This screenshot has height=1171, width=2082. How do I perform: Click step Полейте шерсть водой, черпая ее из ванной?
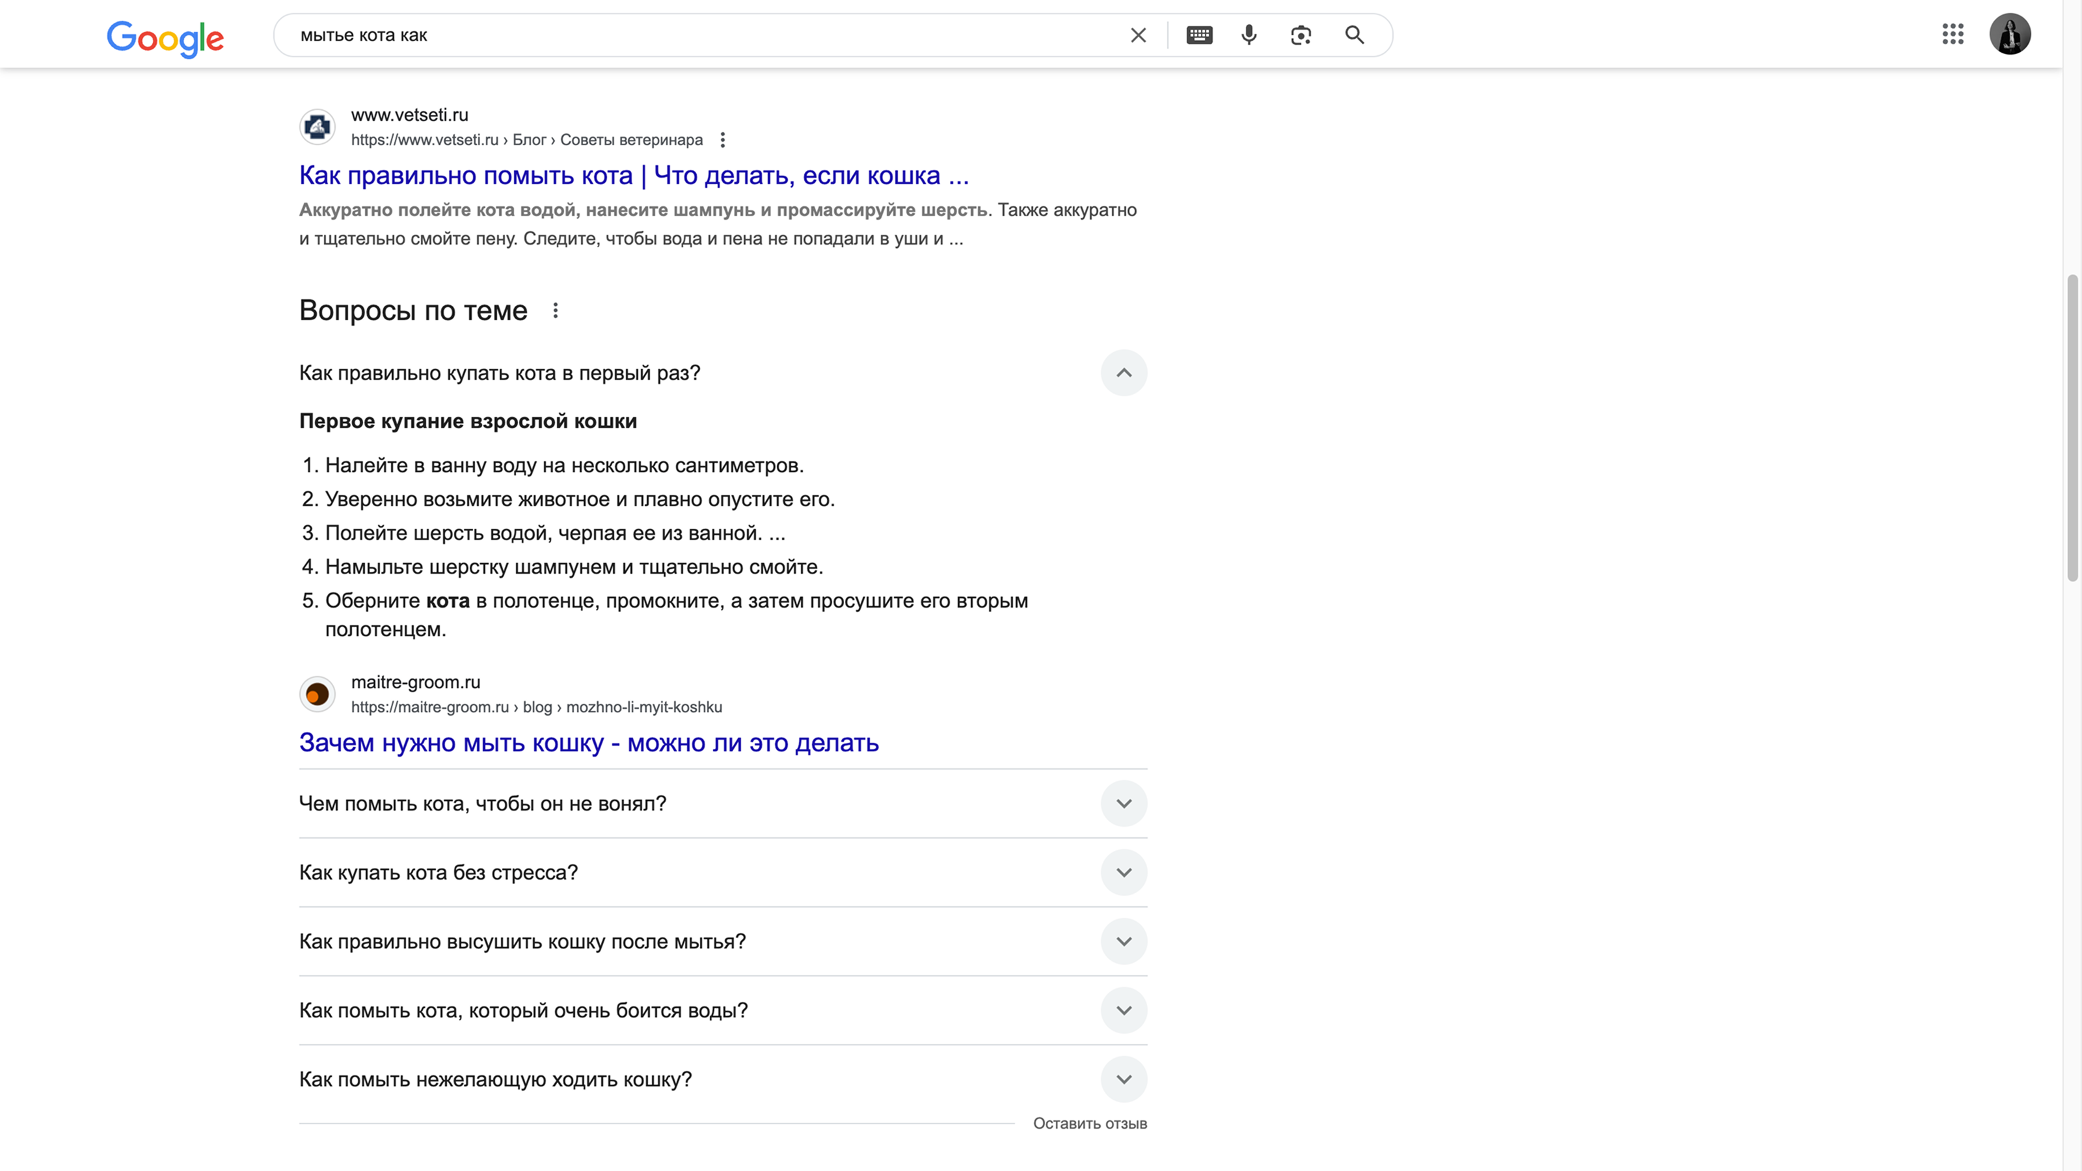554,533
